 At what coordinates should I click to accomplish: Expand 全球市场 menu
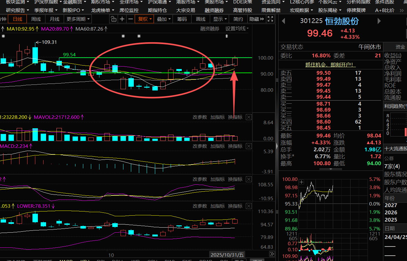point(131,2)
